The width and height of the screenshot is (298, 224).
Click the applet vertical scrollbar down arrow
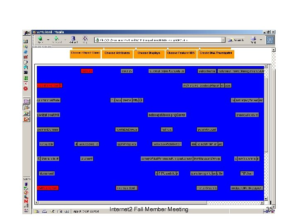(266, 199)
